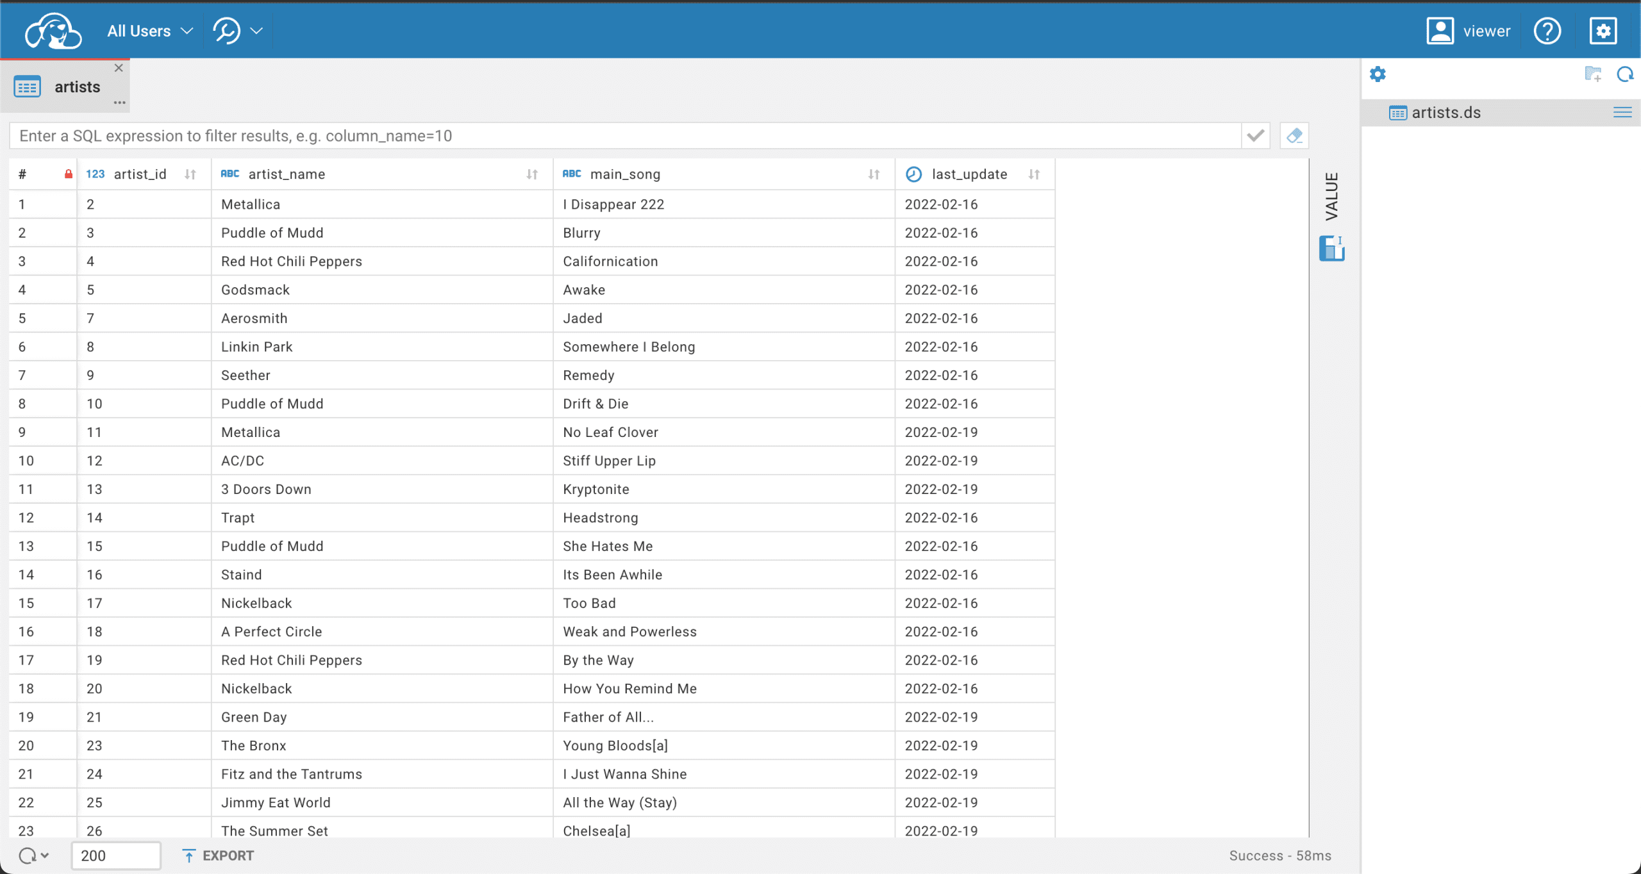This screenshot has height=874, width=1641.
Task: Select the Blurry song cell
Action: (x=724, y=233)
